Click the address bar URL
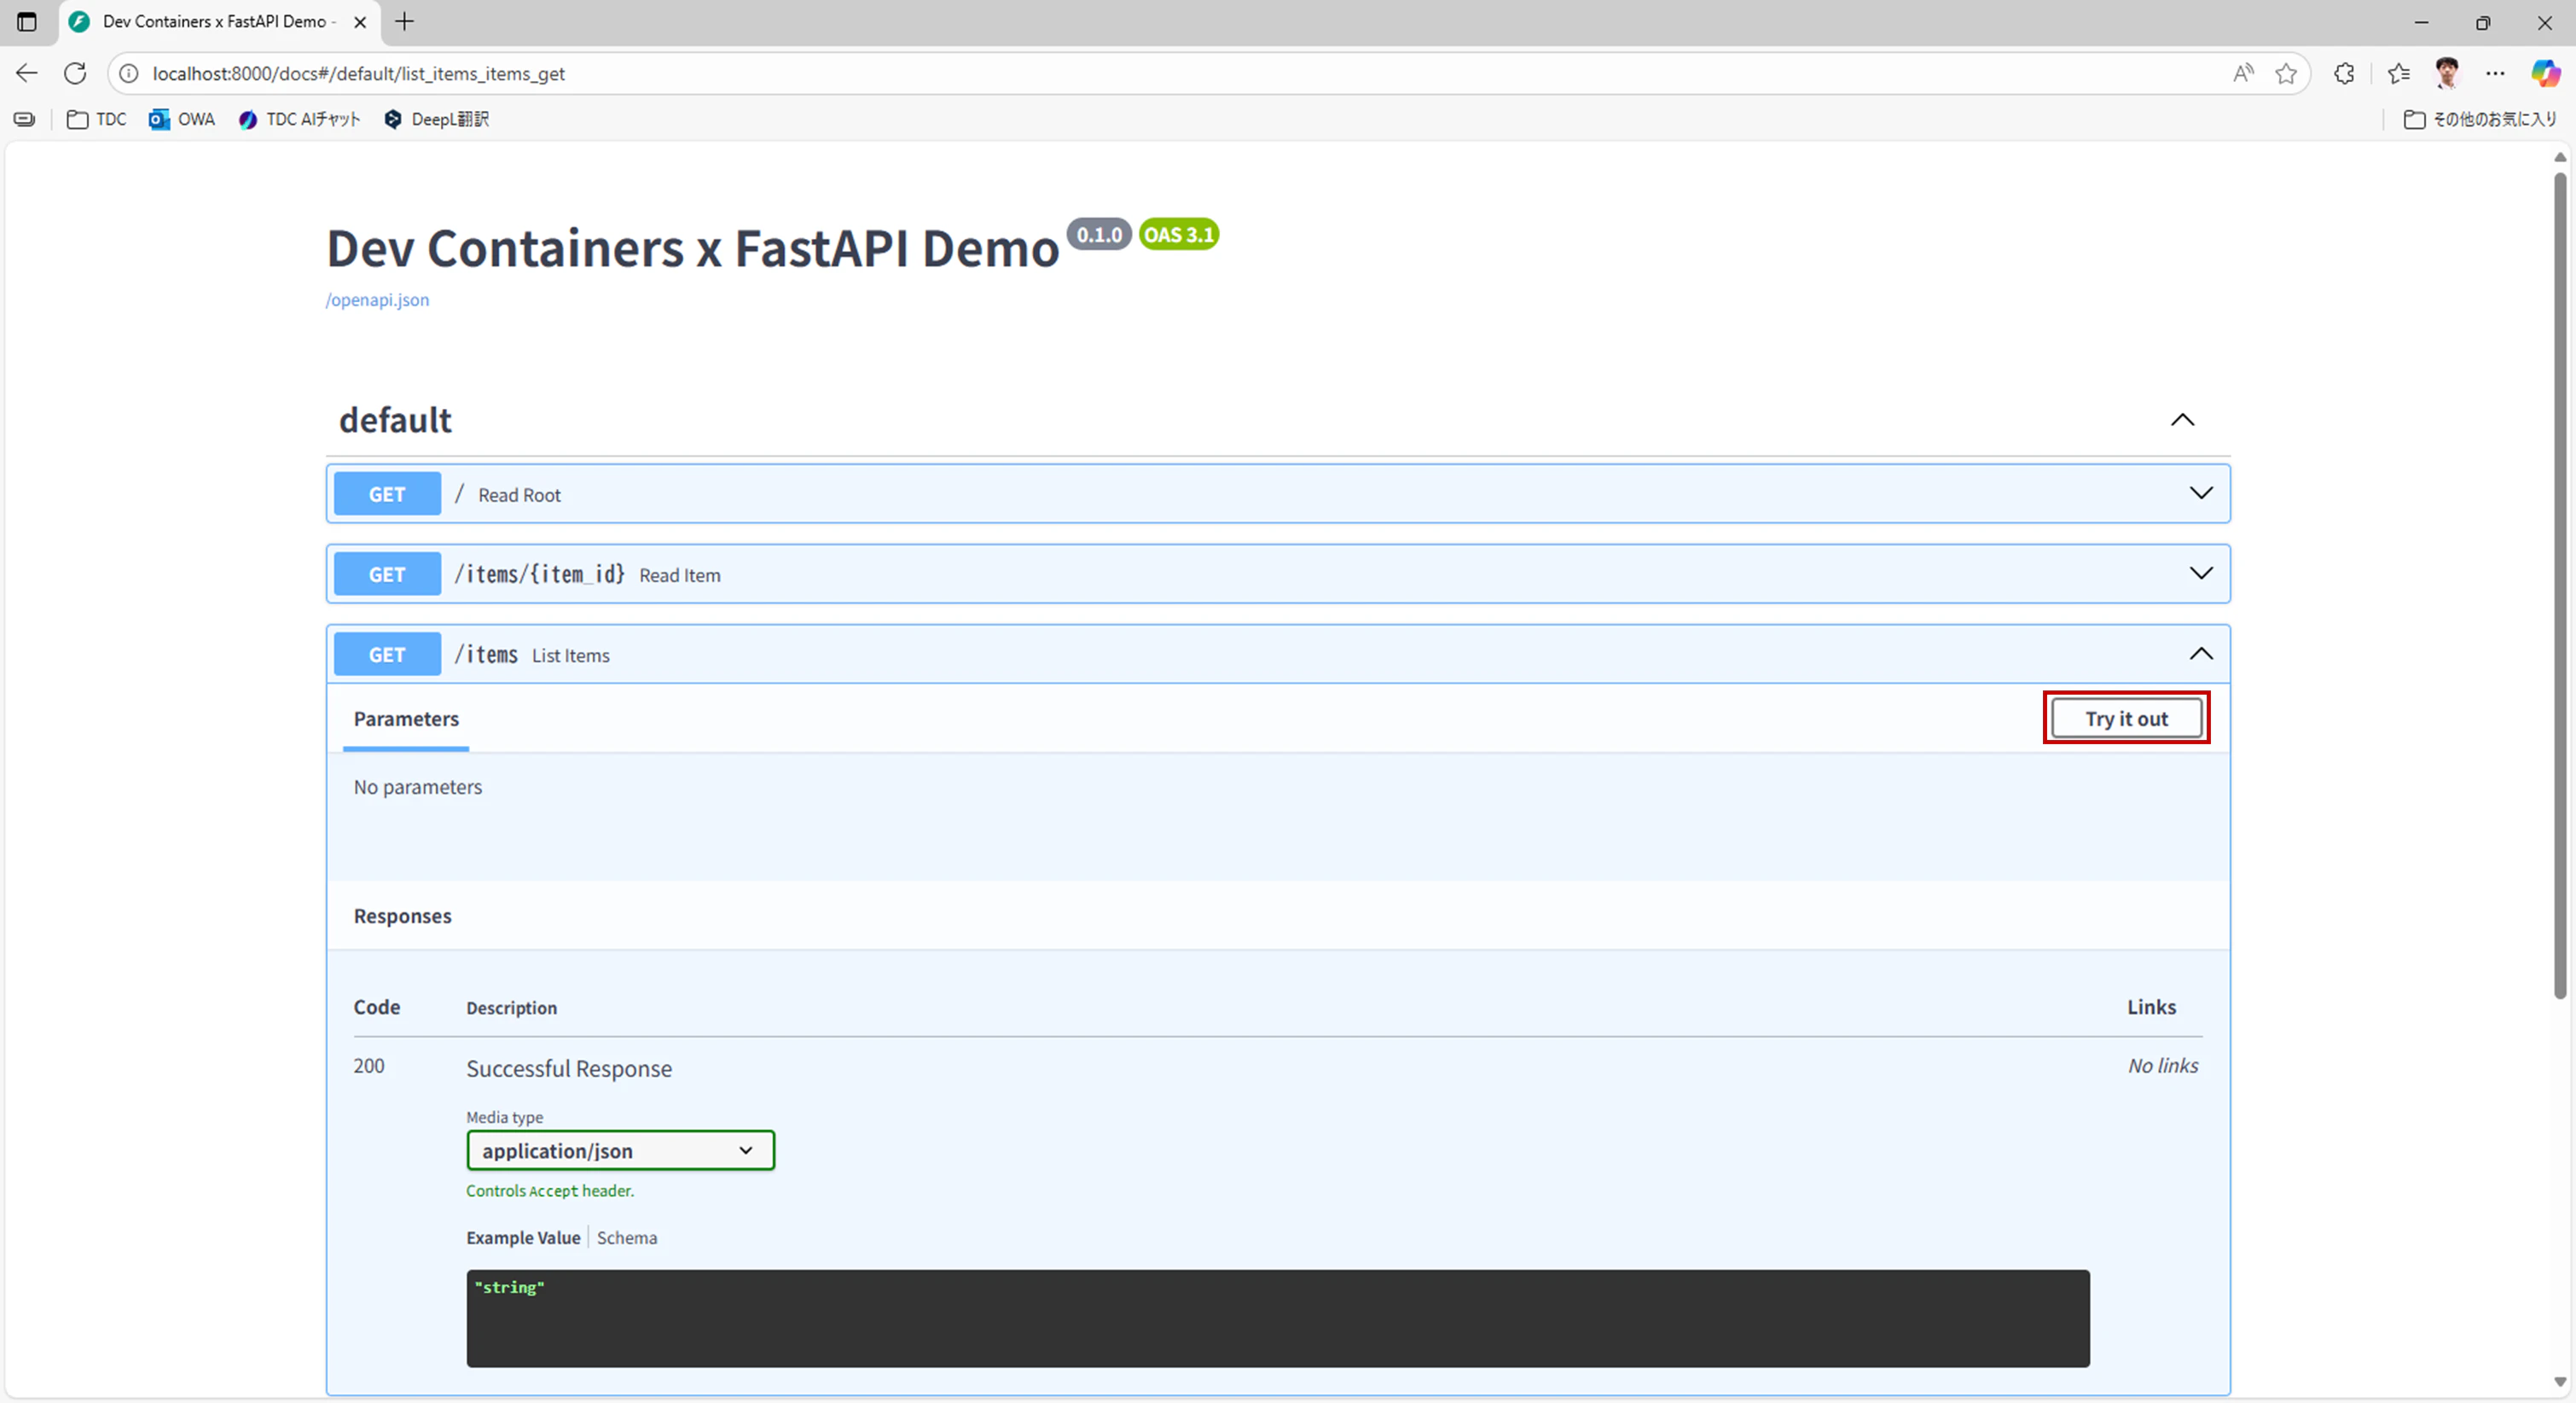2576x1403 pixels. 359,73
